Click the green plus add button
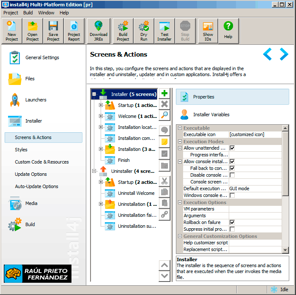 point(164,94)
